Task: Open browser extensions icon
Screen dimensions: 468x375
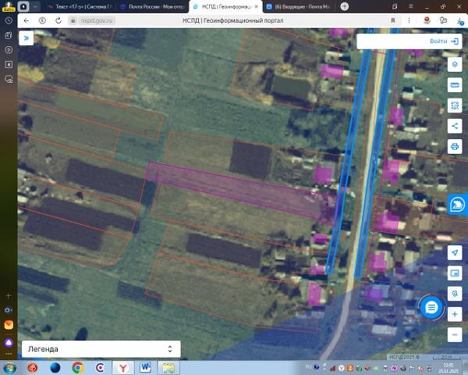Action: [443, 20]
